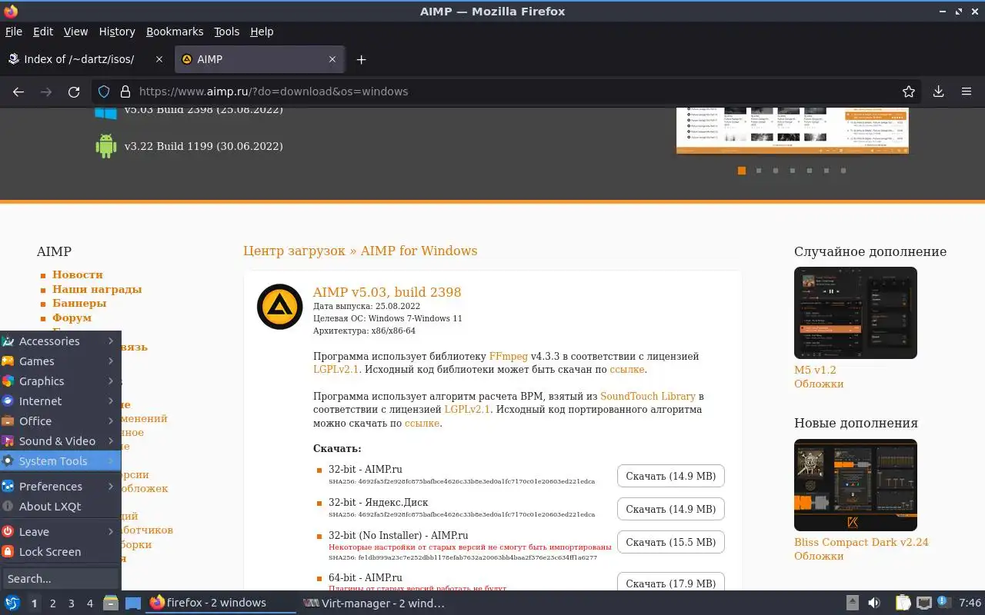The height and width of the screenshot is (615, 985).
Task: Select the third carousel dot
Action: point(776,171)
